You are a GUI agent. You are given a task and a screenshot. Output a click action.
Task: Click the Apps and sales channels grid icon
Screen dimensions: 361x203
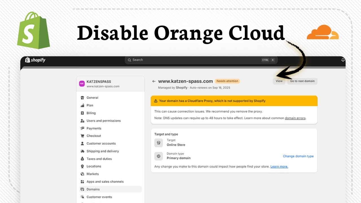pyautogui.click(x=82, y=182)
